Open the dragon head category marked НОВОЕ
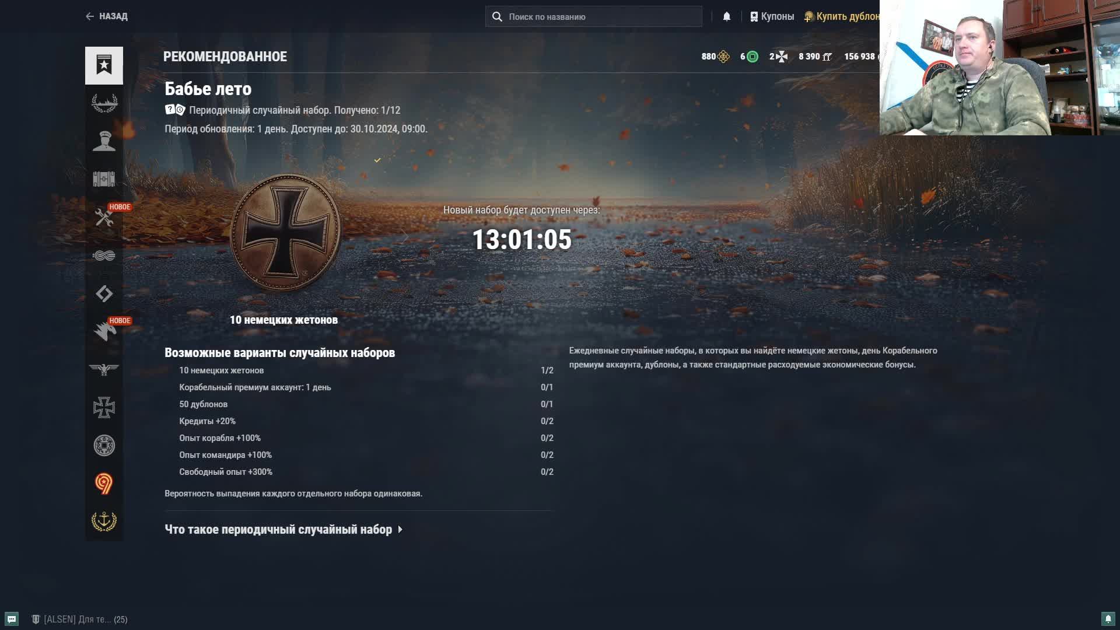Screen dimensions: 1120x630 (x=104, y=331)
